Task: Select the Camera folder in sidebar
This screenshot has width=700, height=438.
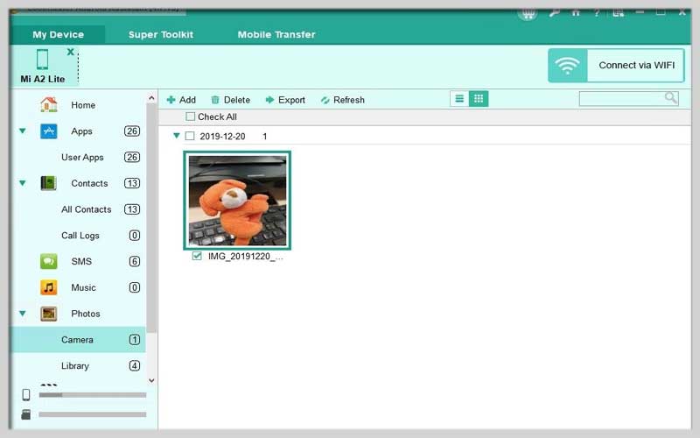Action: [78, 340]
